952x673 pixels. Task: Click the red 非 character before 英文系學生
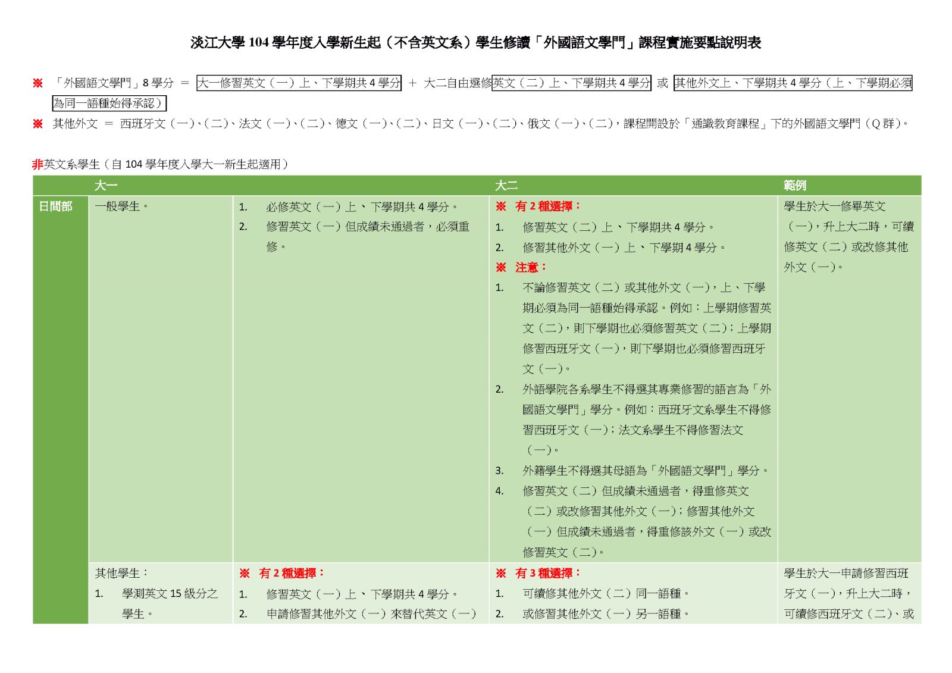click(36, 164)
